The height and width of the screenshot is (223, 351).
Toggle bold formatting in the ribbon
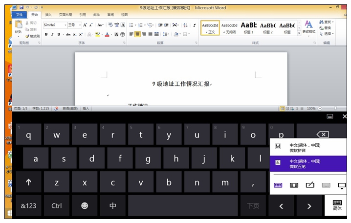pos(46,34)
